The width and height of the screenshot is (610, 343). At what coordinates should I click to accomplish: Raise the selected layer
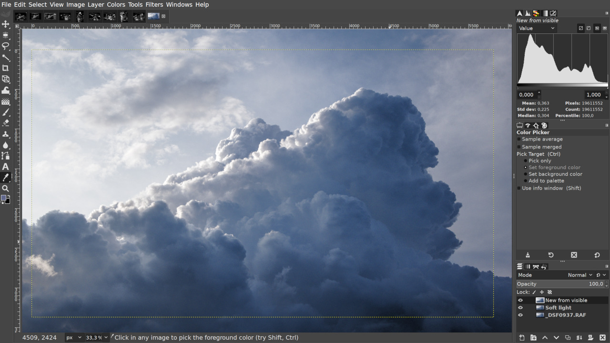545,337
